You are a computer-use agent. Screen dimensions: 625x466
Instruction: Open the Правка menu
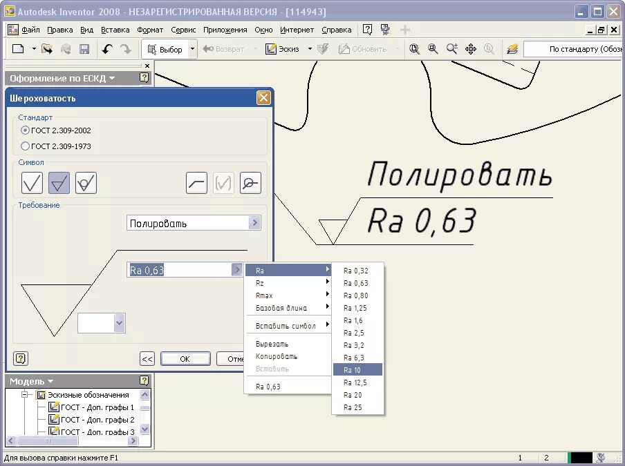click(59, 30)
